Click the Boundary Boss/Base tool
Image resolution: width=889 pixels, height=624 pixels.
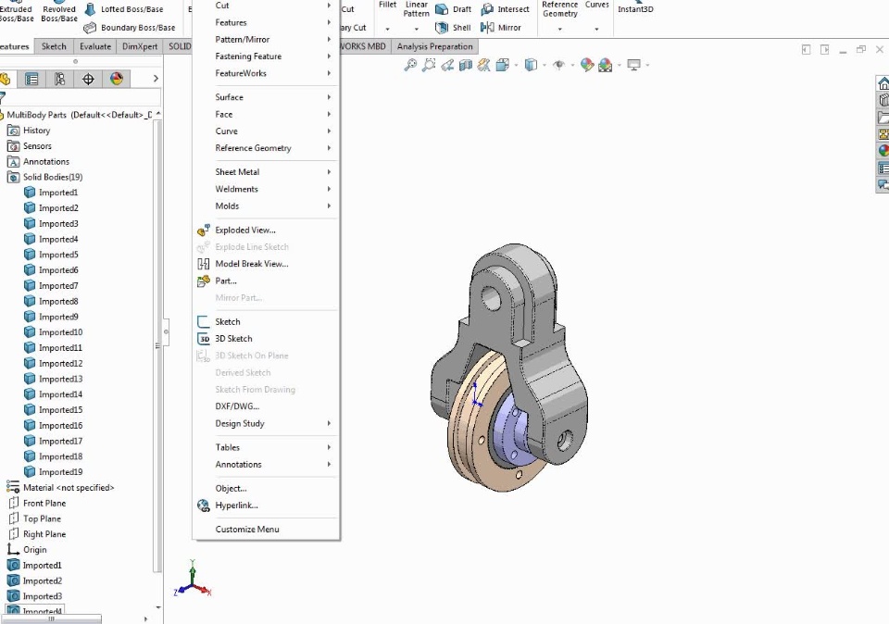[130, 27]
